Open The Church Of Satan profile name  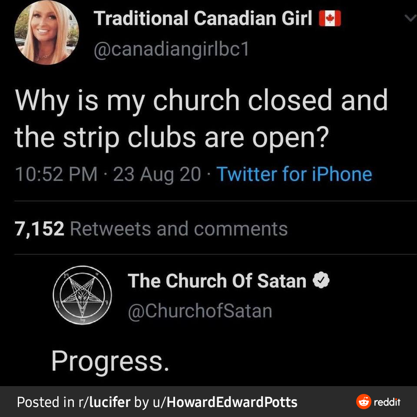coord(217,281)
